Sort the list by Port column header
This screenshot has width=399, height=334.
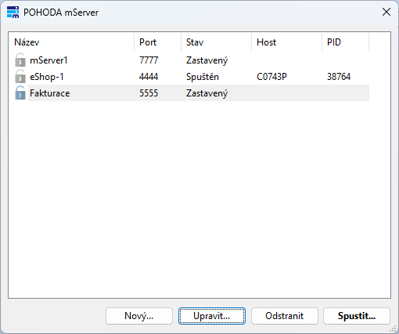158,42
